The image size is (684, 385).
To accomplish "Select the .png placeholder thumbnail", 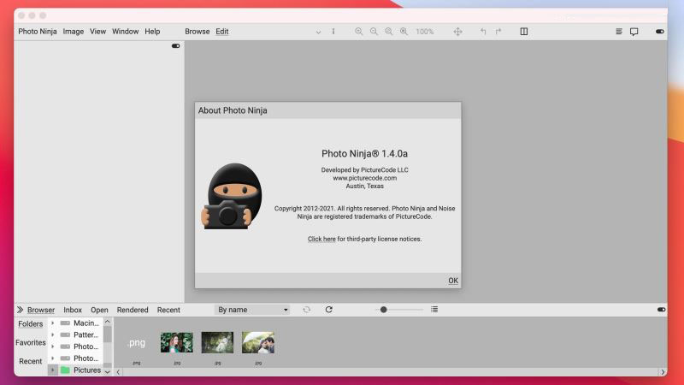I will (x=136, y=343).
